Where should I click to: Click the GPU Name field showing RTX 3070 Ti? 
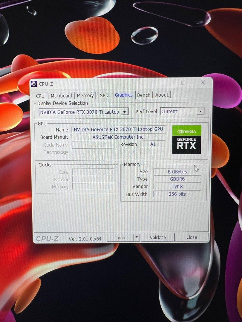tap(119, 129)
